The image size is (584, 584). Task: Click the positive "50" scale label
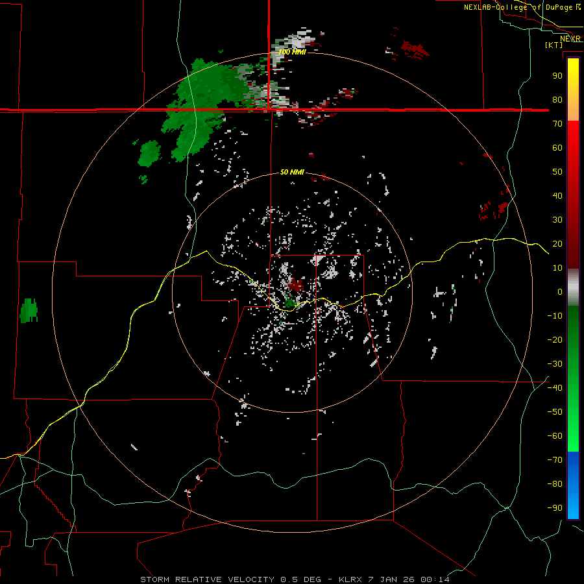(557, 172)
